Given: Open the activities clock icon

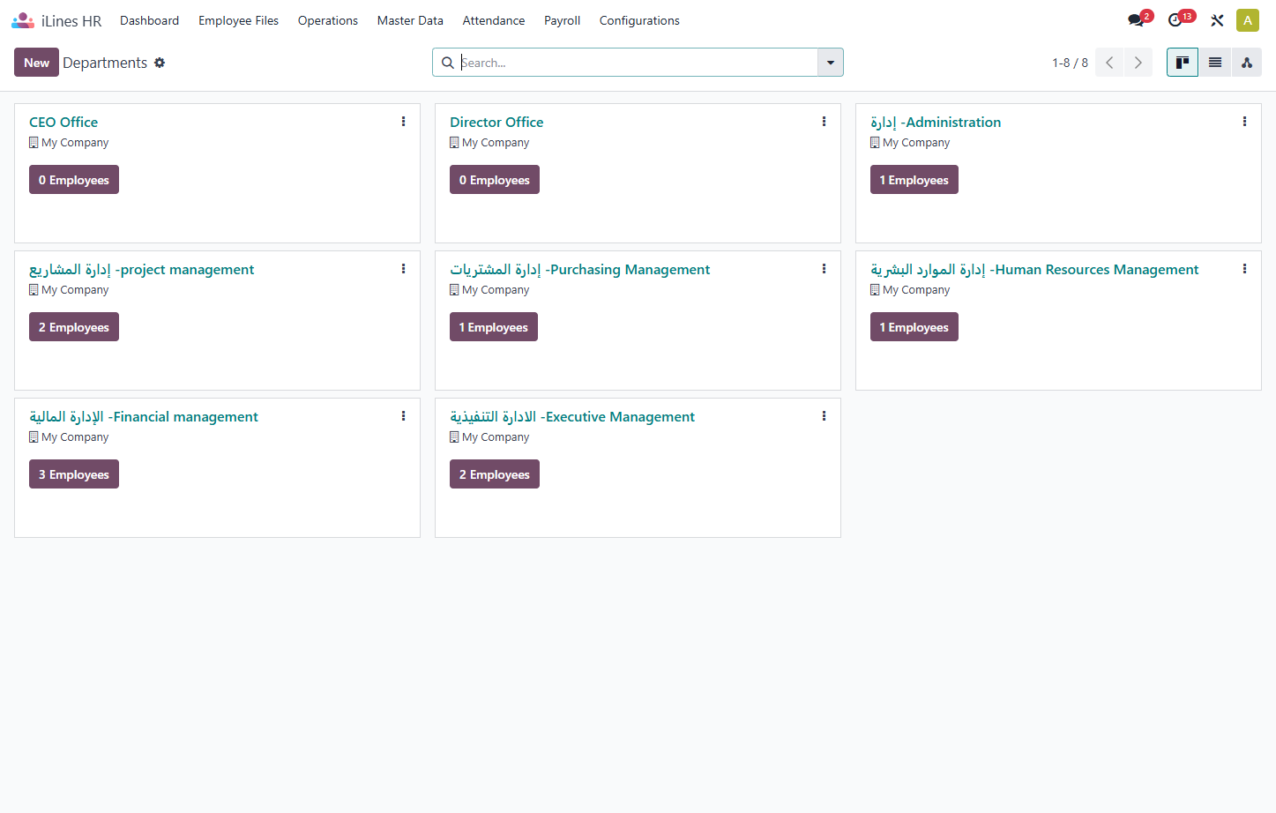Looking at the screenshot, I should tap(1175, 20).
